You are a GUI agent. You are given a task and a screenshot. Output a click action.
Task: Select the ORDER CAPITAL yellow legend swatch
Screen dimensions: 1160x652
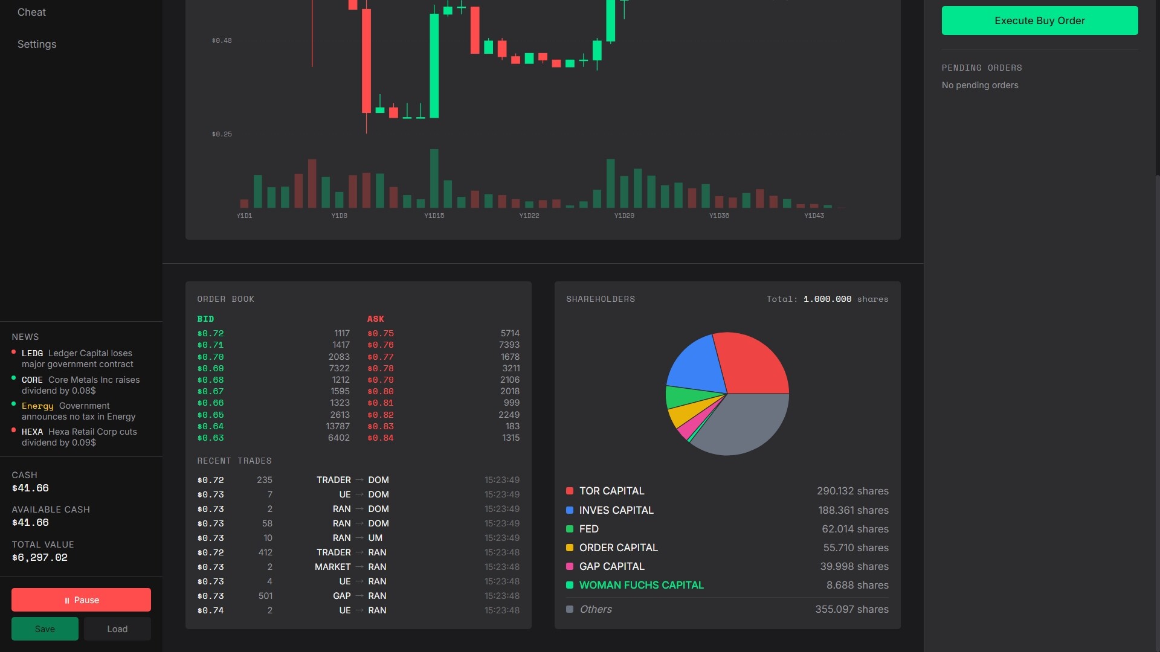[x=570, y=548]
